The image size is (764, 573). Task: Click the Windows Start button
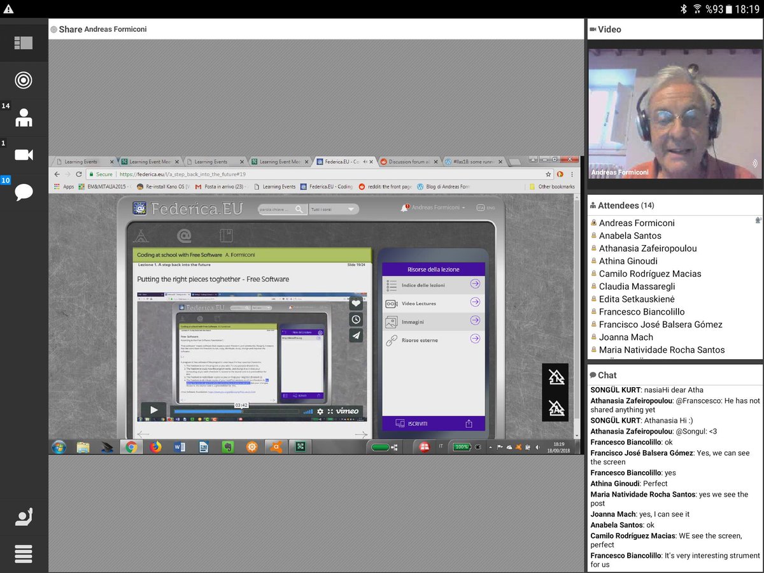coord(59,447)
